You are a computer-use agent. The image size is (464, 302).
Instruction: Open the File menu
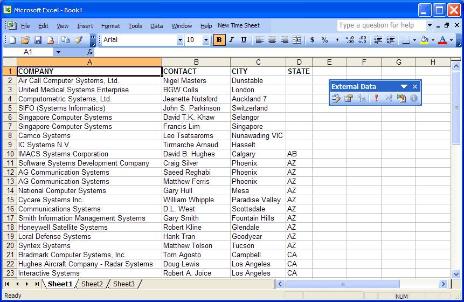pyautogui.click(x=25, y=26)
